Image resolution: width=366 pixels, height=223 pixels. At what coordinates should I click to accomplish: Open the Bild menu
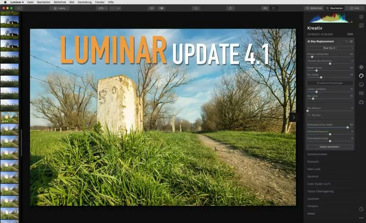click(72, 2)
